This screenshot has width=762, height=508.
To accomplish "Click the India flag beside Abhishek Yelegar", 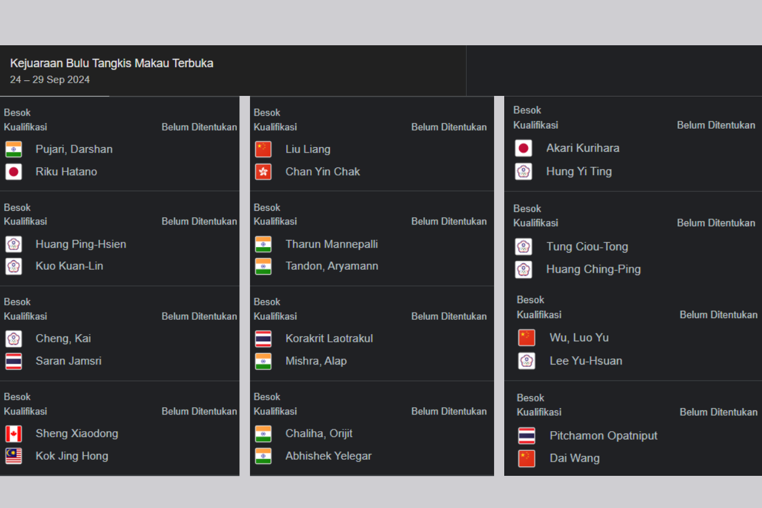I will pos(263,456).
